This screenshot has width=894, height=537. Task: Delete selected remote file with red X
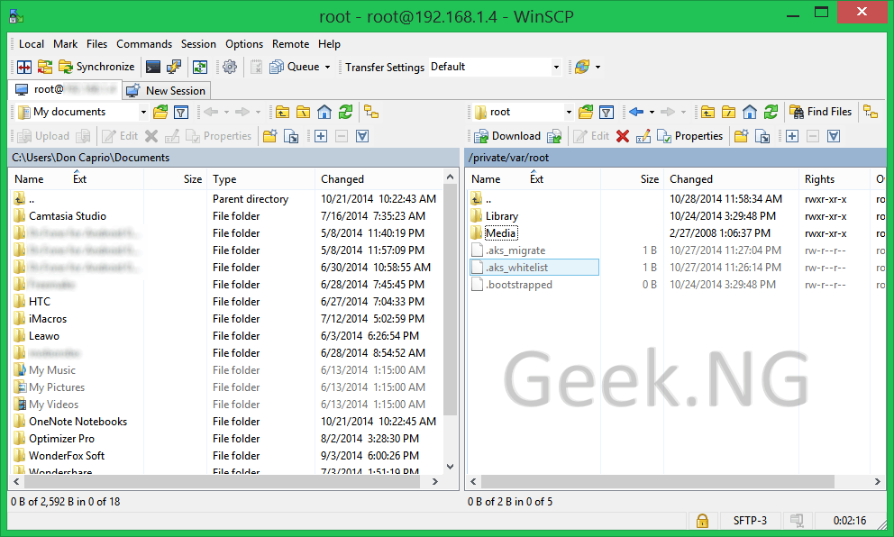(623, 136)
